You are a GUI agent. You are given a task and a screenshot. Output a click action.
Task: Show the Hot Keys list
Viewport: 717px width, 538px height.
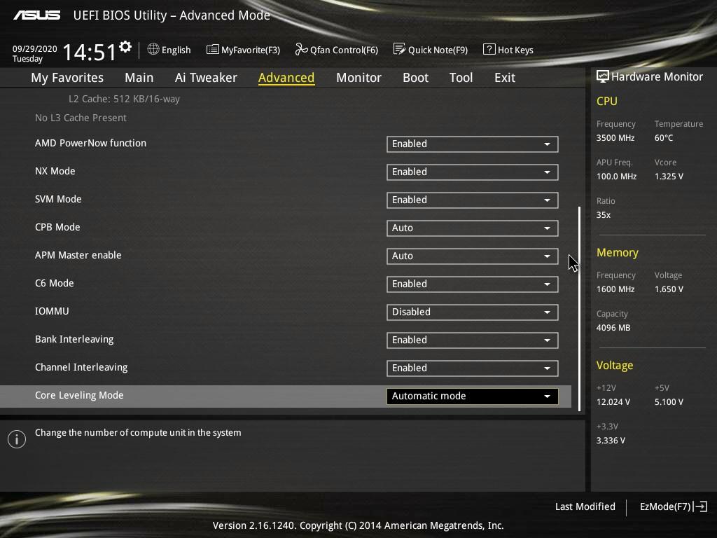coord(508,50)
